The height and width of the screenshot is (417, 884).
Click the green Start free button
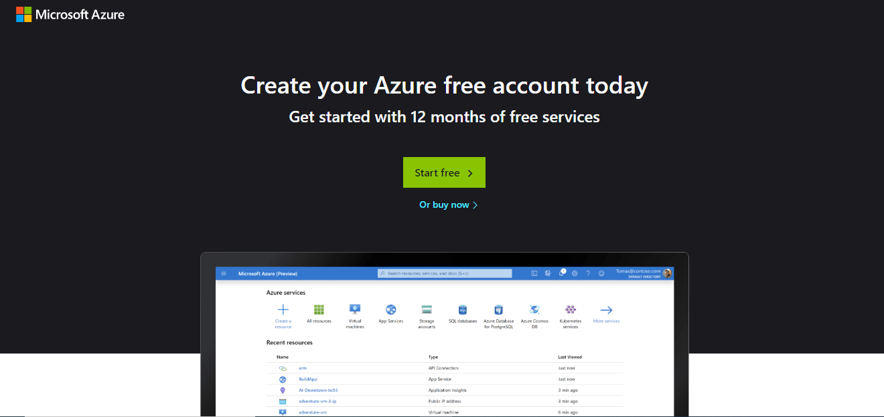click(444, 172)
